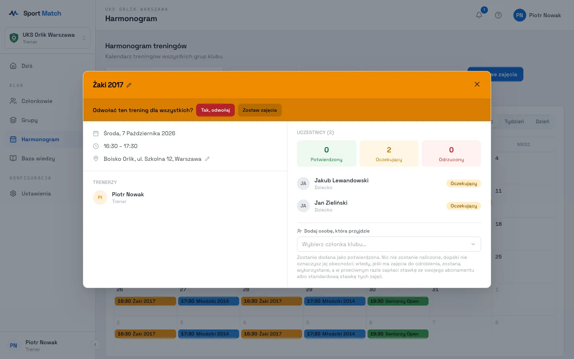Click the Oczekujący count card
The image size is (574, 359).
[x=389, y=154]
